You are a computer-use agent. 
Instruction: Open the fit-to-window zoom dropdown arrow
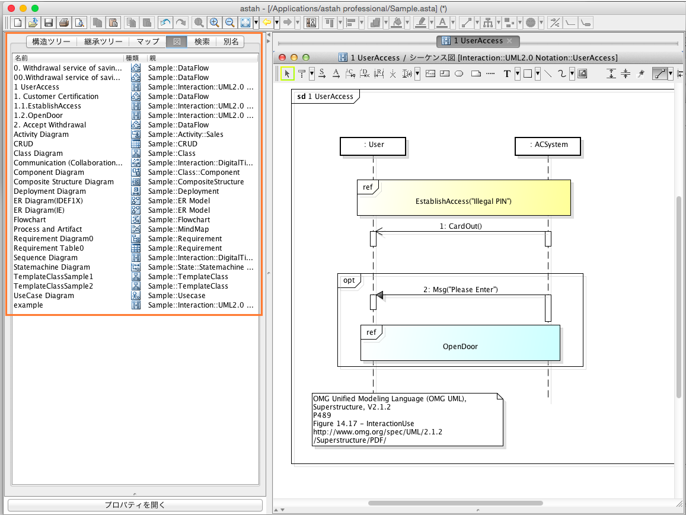point(256,23)
